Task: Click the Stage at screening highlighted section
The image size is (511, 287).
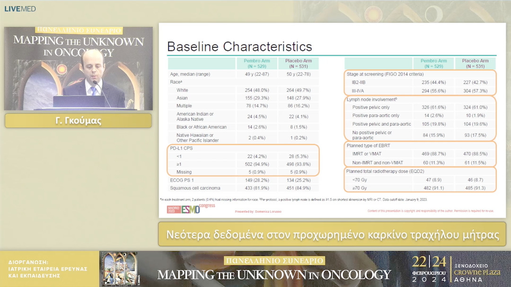Action: click(x=421, y=83)
